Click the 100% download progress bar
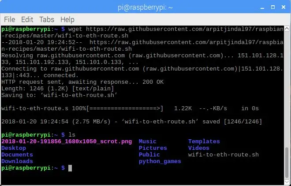291x186 pixels. click(125, 108)
